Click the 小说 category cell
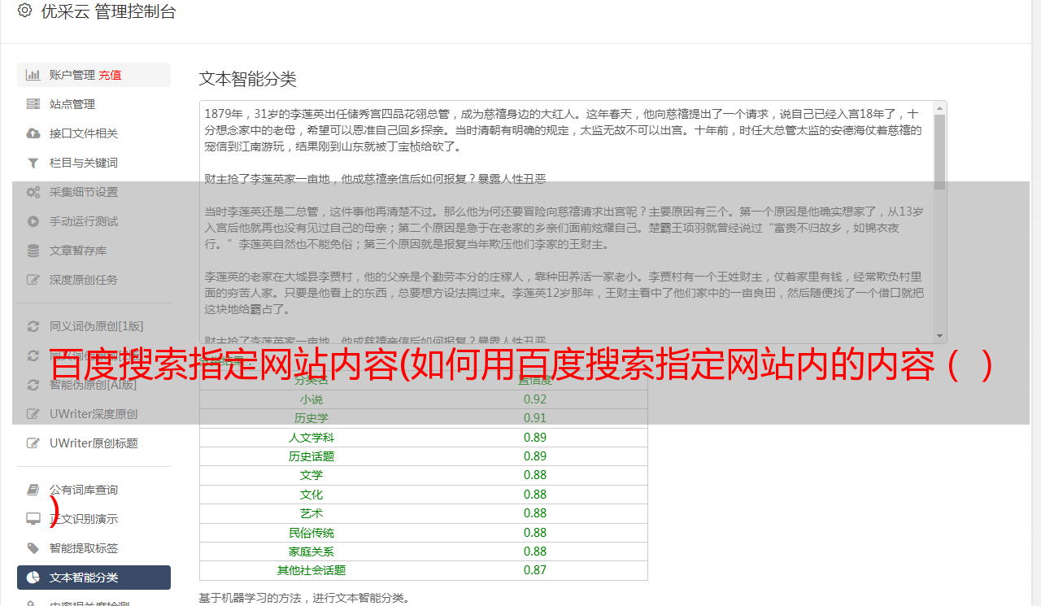This screenshot has width=1041, height=606. click(x=311, y=399)
